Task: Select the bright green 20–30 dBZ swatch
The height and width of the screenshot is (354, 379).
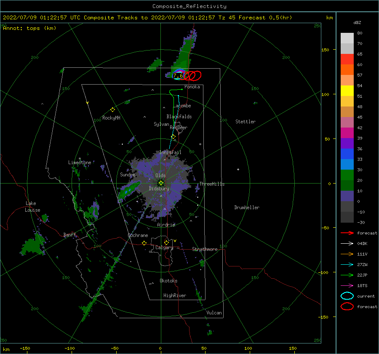Action: [x=347, y=175]
